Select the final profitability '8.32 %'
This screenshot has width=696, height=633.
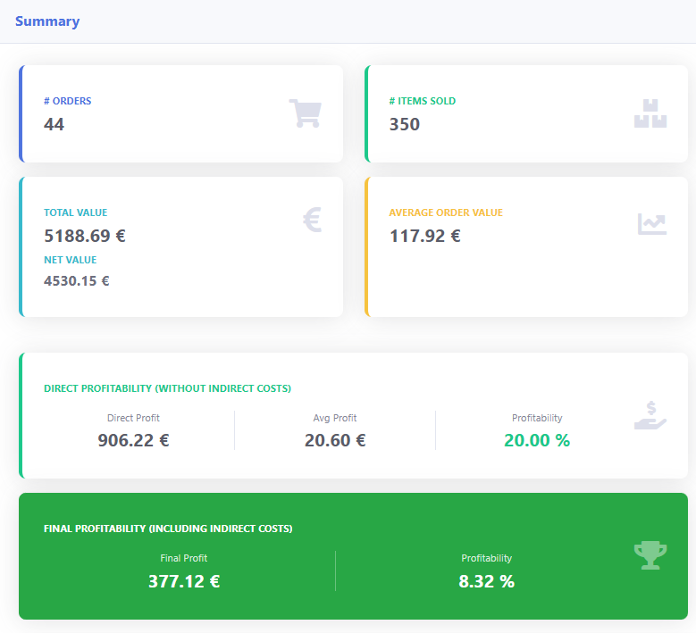click(x=487, y=581)
